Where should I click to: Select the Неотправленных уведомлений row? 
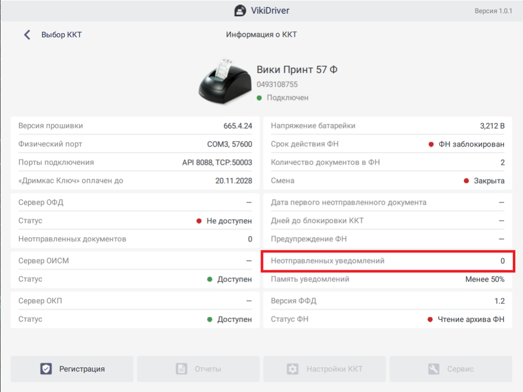(388, 261)
